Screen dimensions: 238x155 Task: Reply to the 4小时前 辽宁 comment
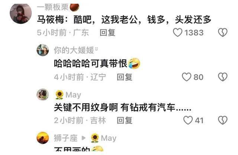[x=125, y=77]
